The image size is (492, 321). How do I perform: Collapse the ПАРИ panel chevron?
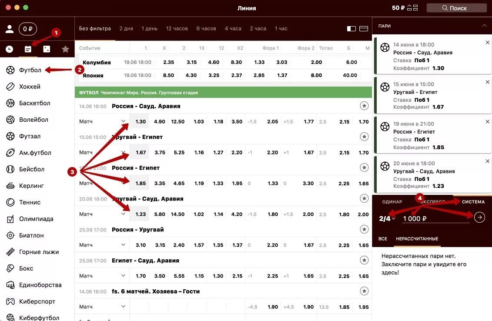point(484,26)
